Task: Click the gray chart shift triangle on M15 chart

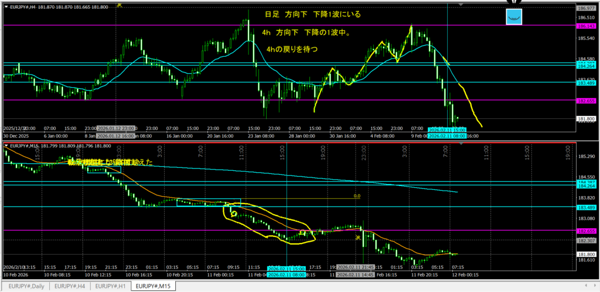Action: 461,145
